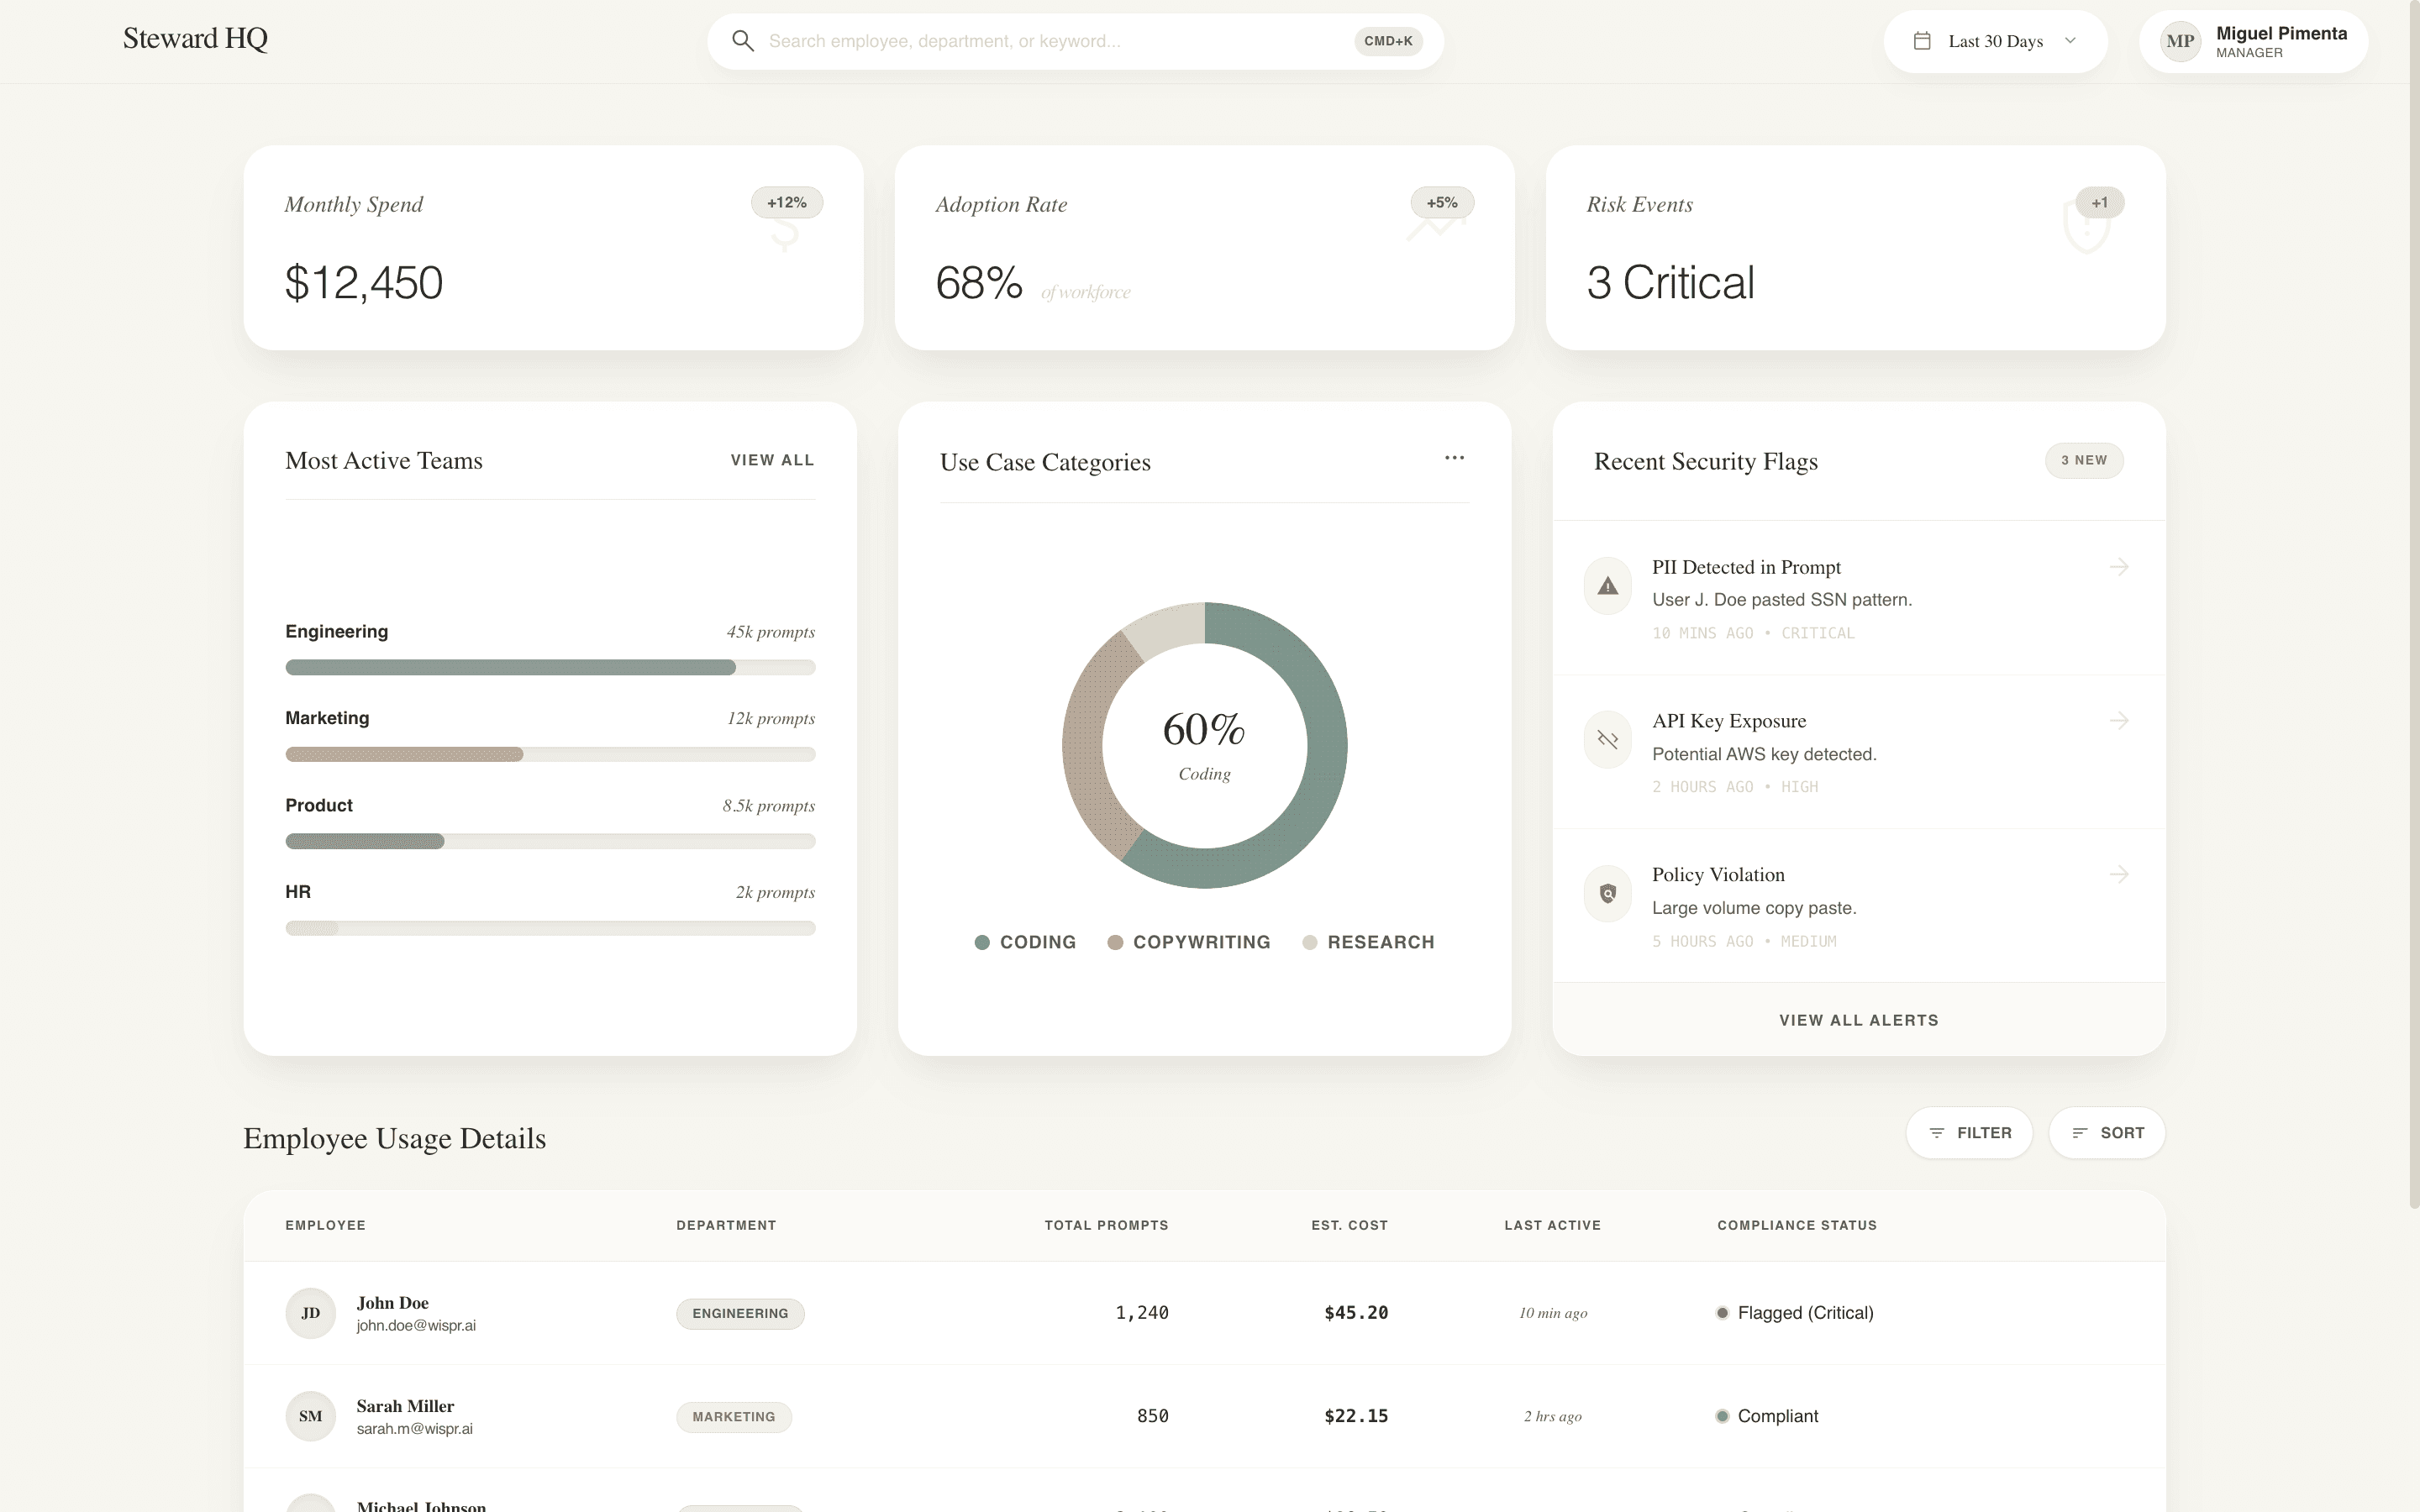Select the API Key Exposure key icon

click(1607, 739)
